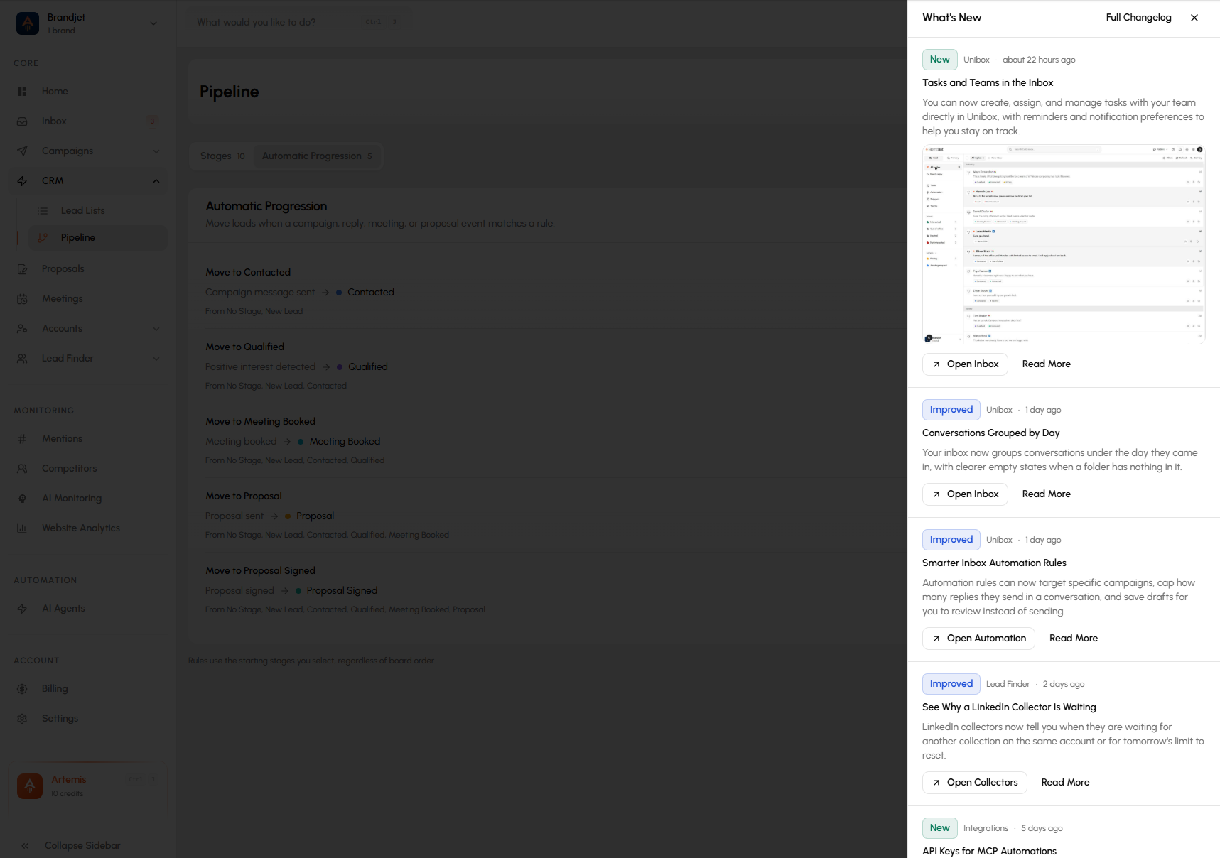Click the Artemis avatar icon

coord(30,786)
